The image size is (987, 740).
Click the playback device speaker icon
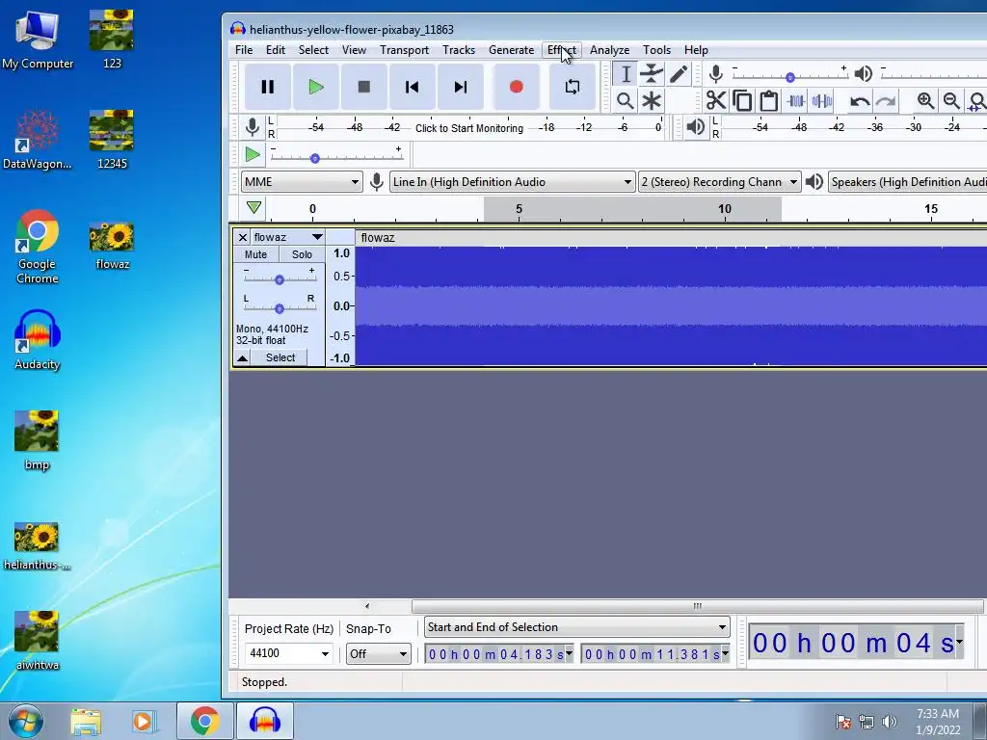[x=814, y=182]
